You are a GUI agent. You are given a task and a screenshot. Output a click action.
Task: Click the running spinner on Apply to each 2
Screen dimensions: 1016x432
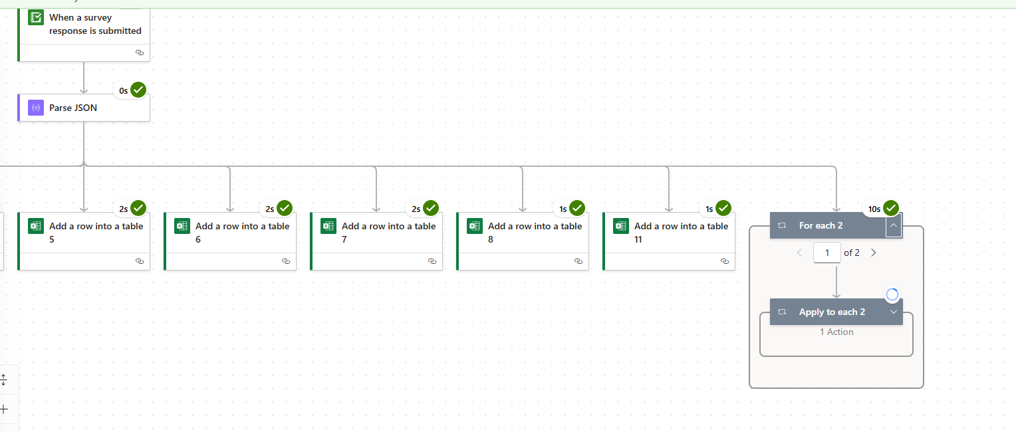click(x=892, y=294)
